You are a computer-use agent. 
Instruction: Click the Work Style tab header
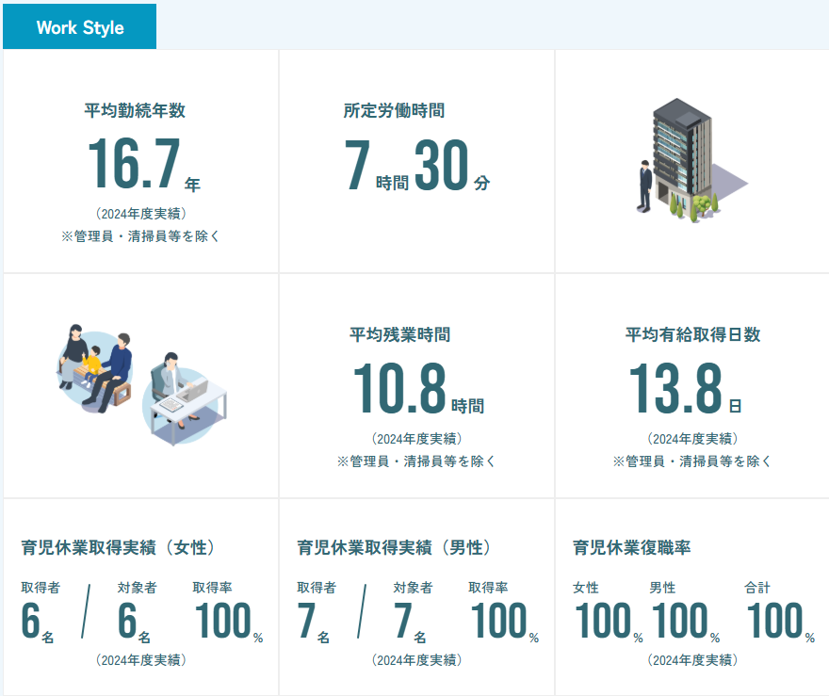[x=80, y=27]
